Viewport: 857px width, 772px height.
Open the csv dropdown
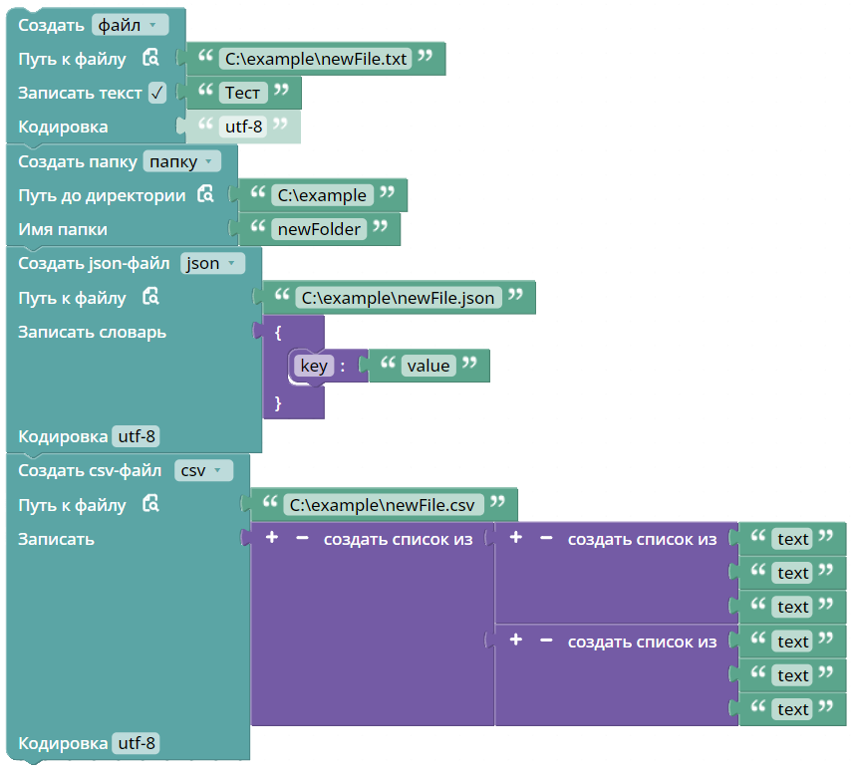point(203,470)
